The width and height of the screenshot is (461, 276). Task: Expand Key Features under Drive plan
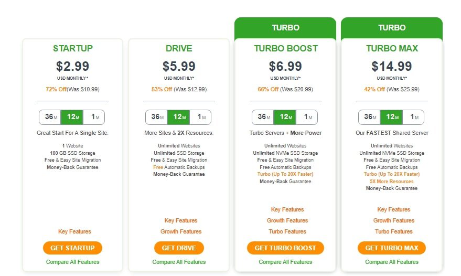pyautogui.click(x=181, y=220)
